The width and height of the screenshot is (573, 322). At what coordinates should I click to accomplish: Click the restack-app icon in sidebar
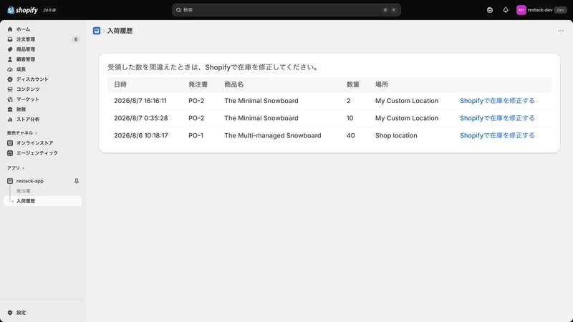point(10,181)
